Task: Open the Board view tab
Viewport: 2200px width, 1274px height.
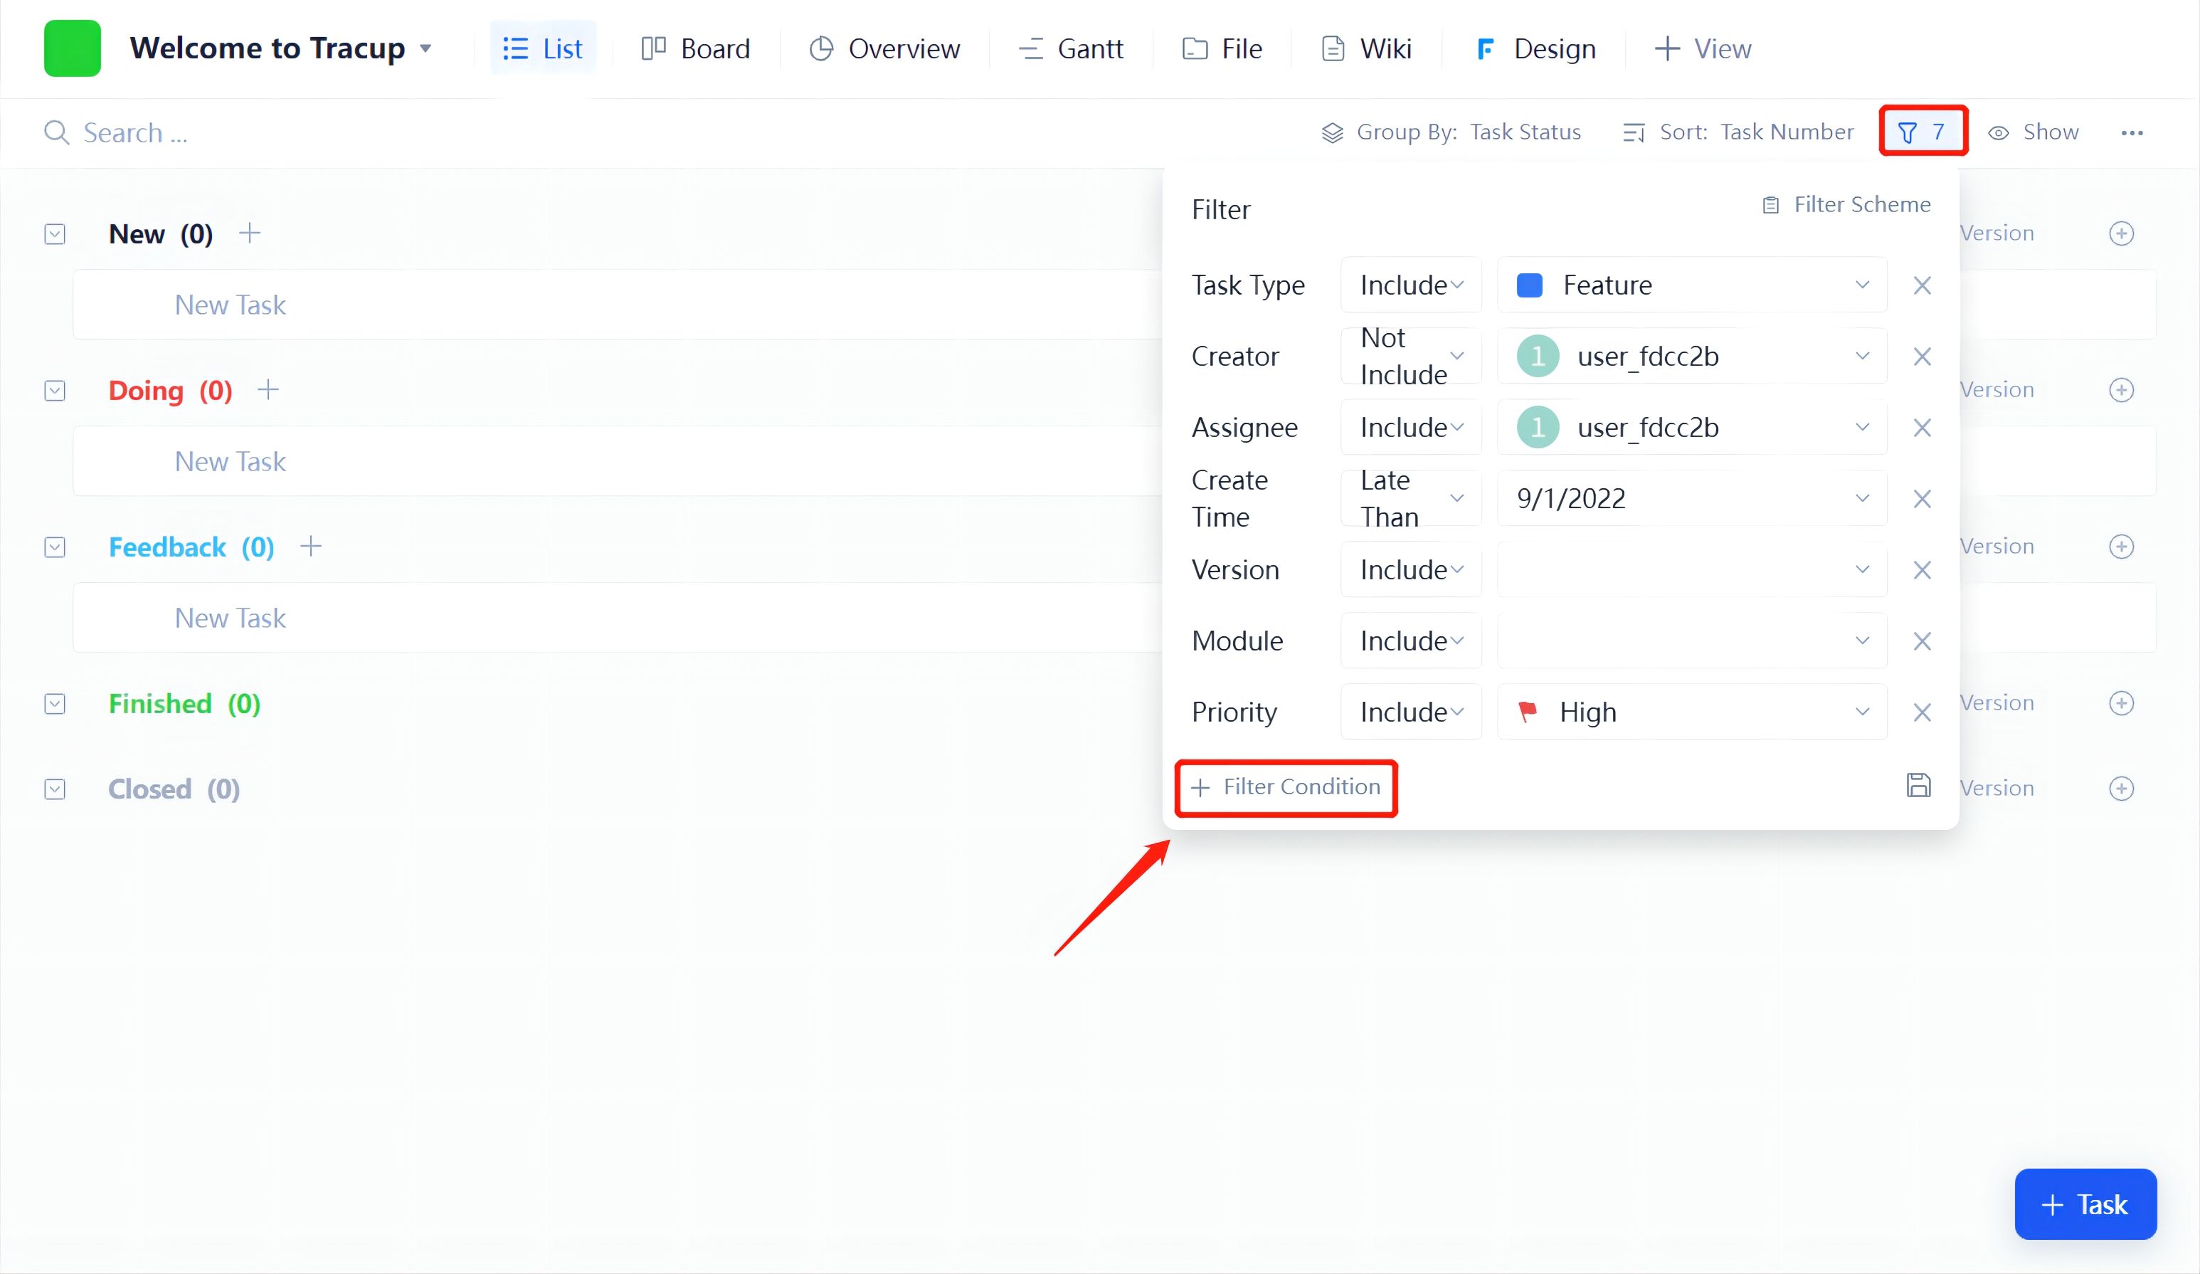Action: pyautogui.click(x=696, y=49)
